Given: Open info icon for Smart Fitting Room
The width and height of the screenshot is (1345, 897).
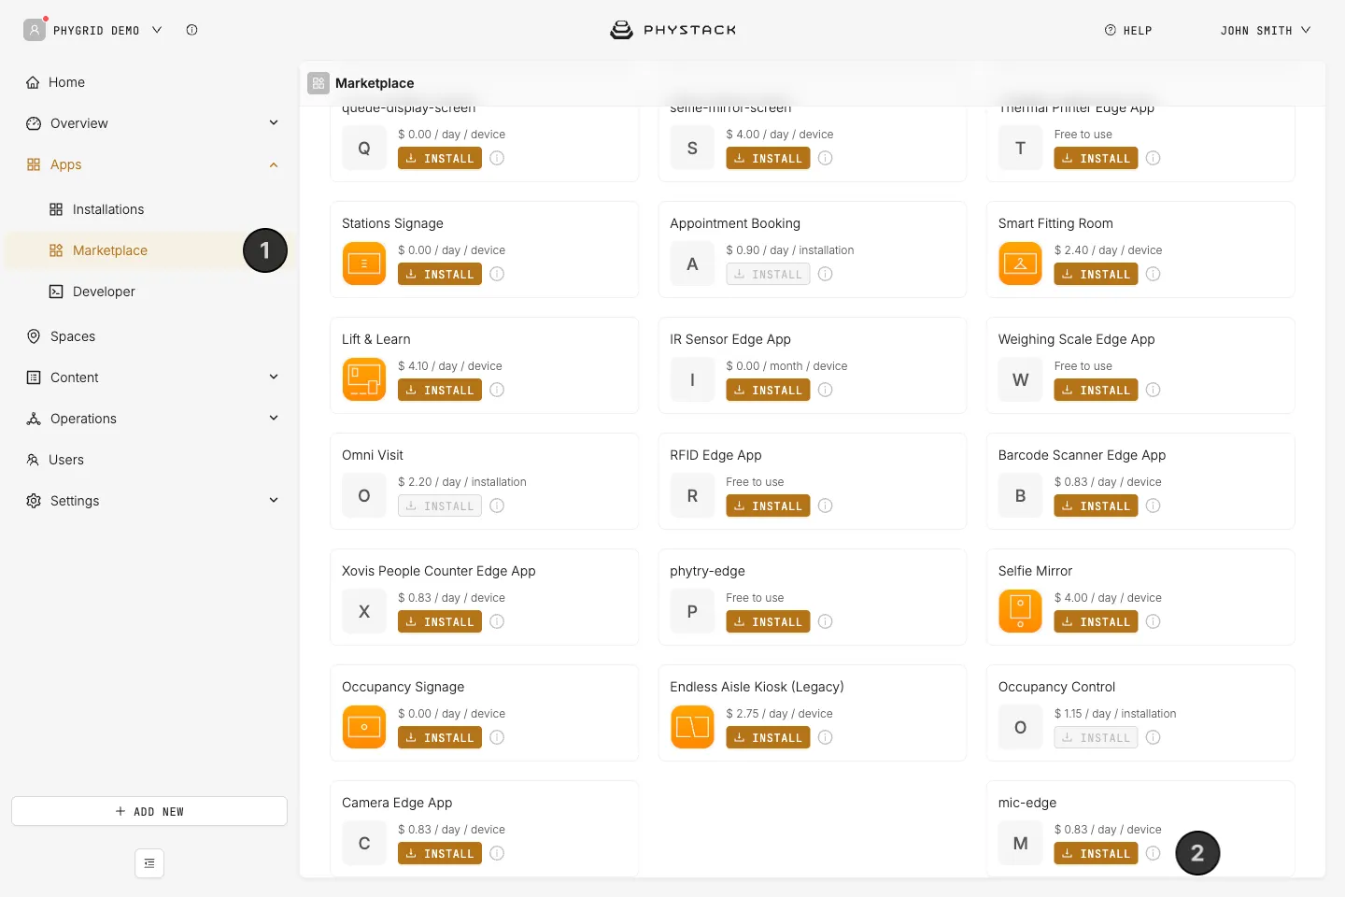Looking at the screenshot, I should 1154,274.
